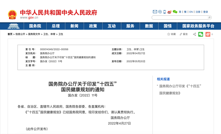
Task: Share via green WeChat button
Action: [201, 34]
